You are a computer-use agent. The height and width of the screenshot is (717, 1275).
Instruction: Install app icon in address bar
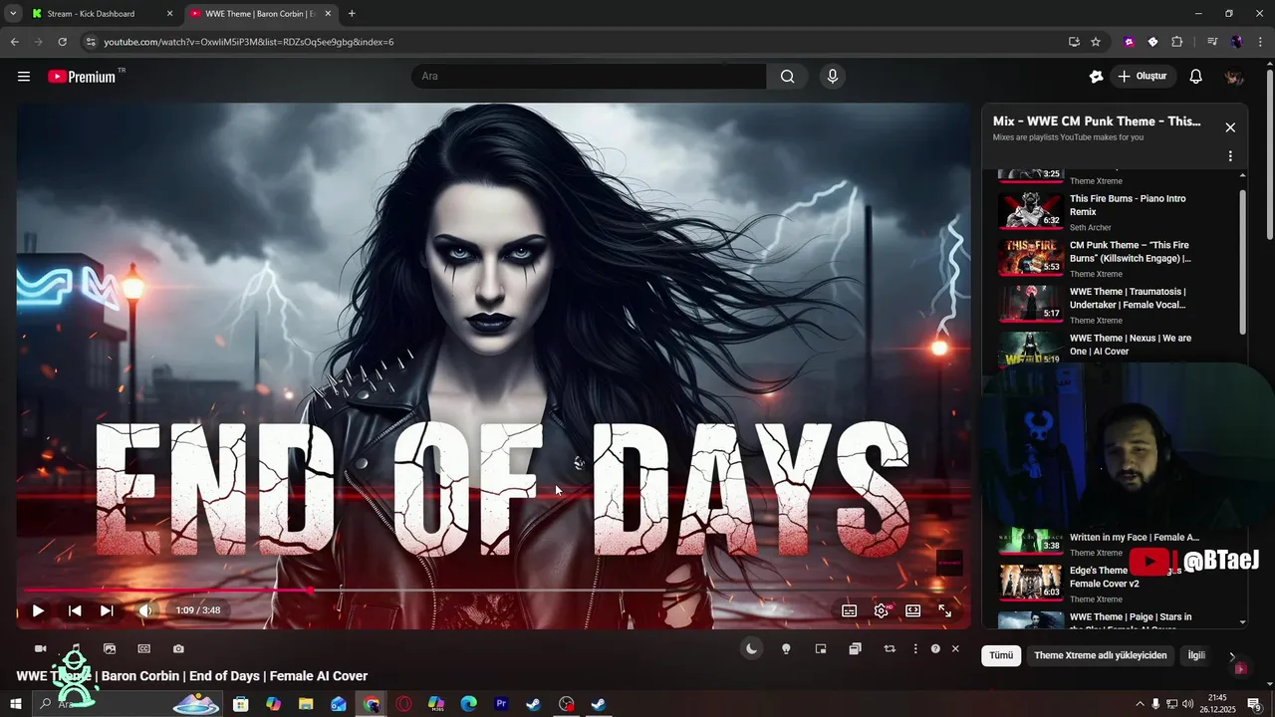click(1074, 42)
